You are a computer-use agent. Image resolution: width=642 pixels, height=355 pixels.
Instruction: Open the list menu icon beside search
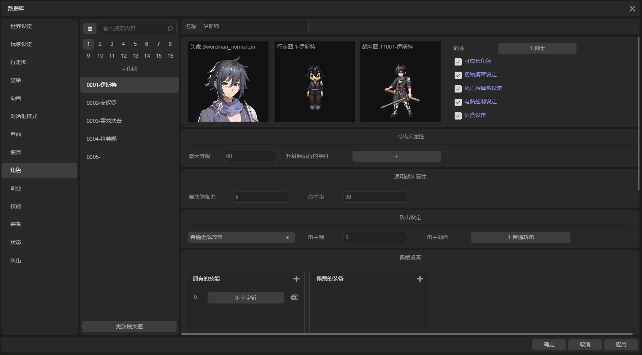pos(90,29)
